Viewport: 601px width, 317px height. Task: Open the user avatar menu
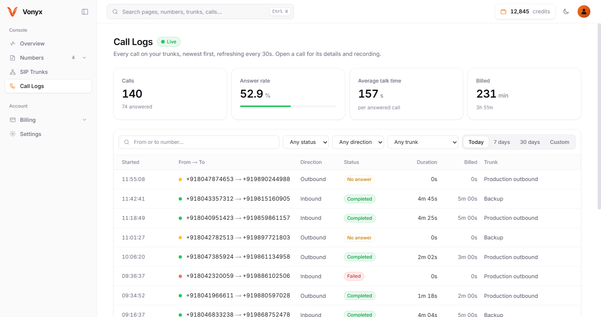pos(584,12)
